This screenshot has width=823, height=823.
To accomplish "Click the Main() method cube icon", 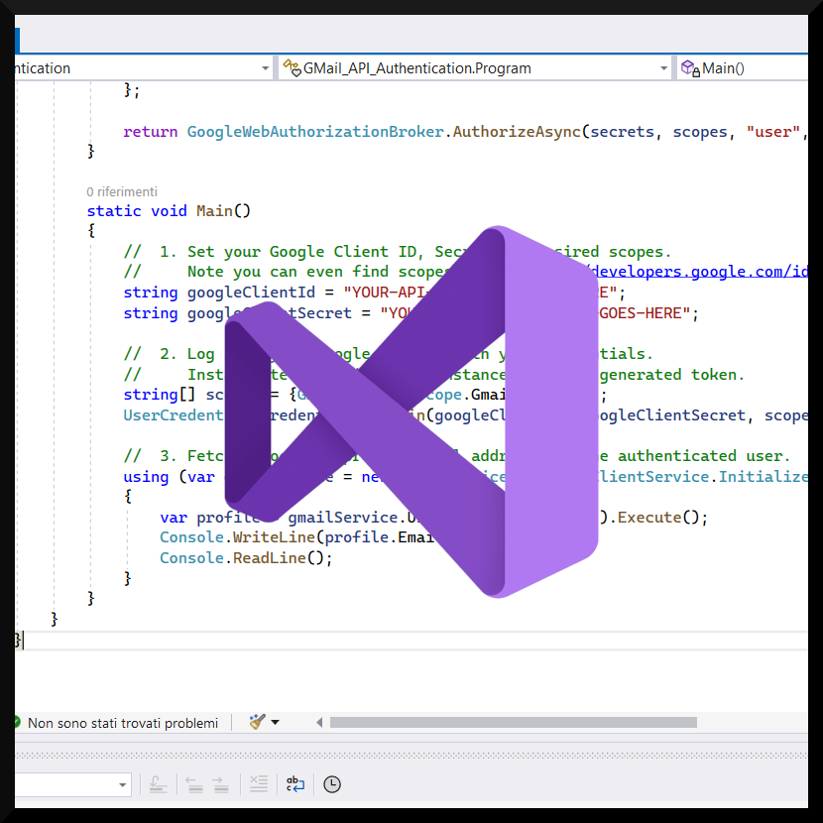I will coord(686,67).
